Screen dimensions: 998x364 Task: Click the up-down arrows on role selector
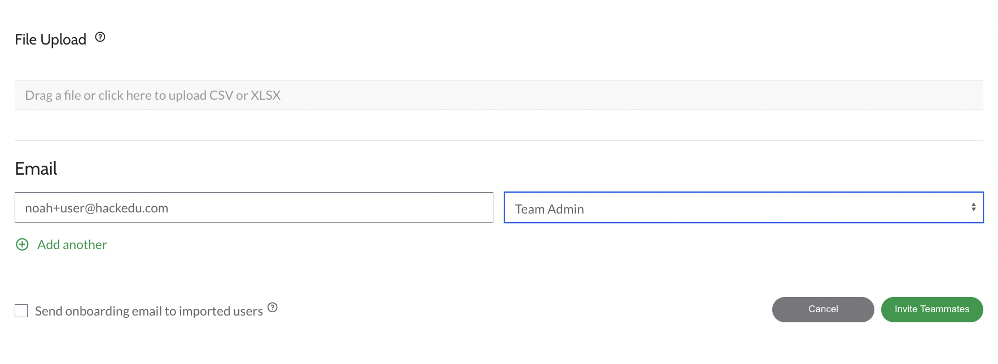(973, 207)
